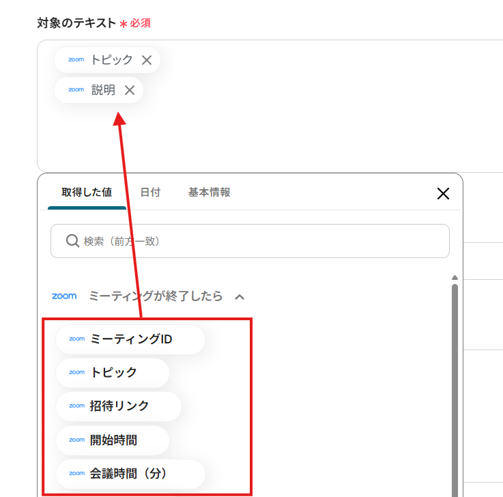Insert the トピック value from the list

click(113, 373)
